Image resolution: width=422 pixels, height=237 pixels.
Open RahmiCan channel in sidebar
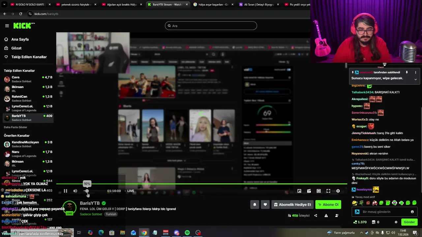(x=28, y=99)
